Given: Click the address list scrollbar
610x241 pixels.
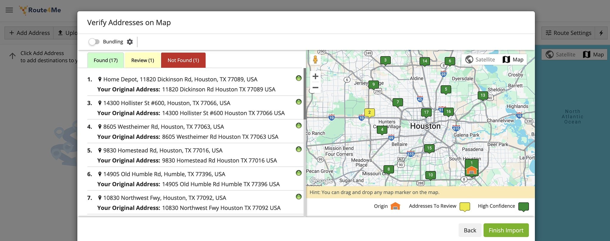Looking at the screenshot, I should (305, 94).
